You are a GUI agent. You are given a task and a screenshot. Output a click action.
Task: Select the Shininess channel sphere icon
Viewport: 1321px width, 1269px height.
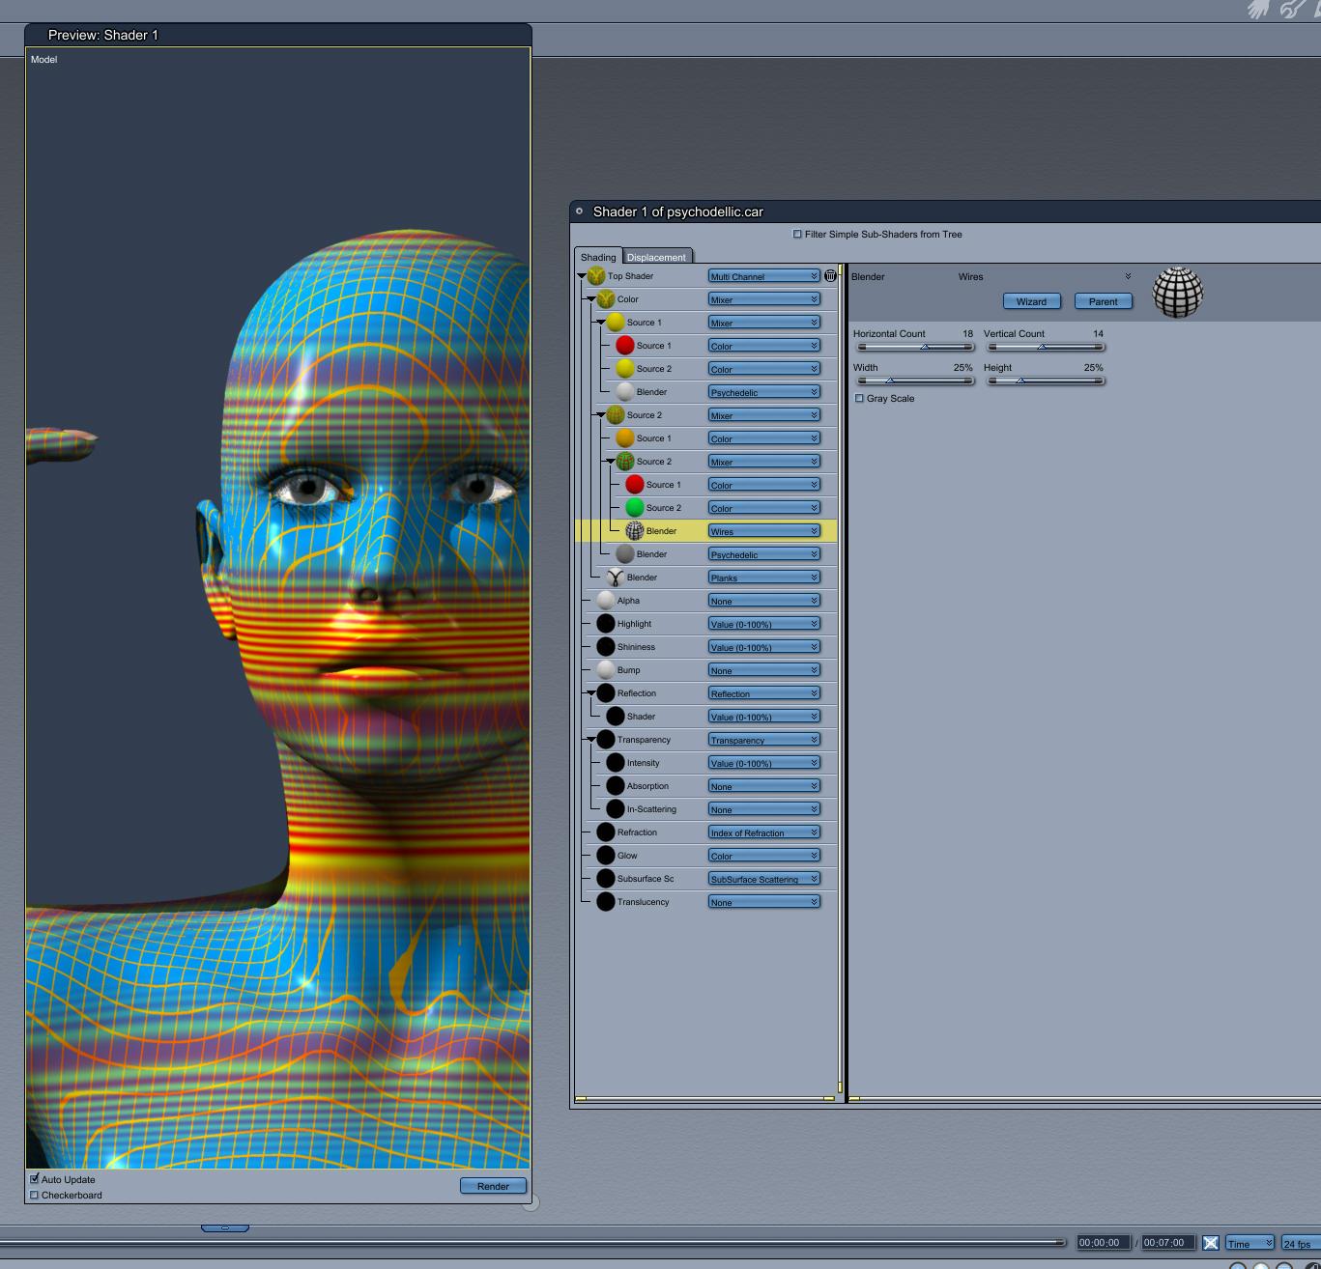click(606, 647)
